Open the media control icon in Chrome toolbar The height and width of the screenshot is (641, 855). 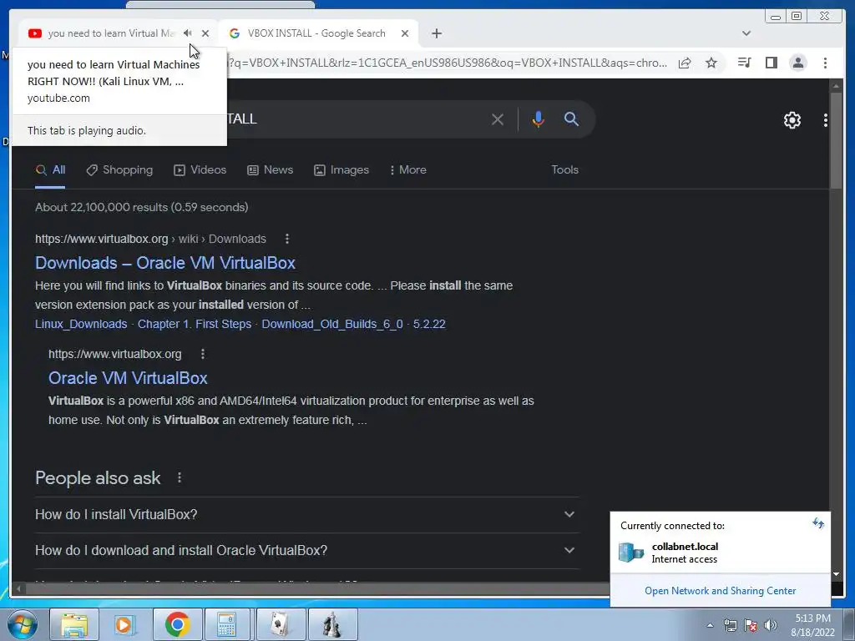[744, 63]
